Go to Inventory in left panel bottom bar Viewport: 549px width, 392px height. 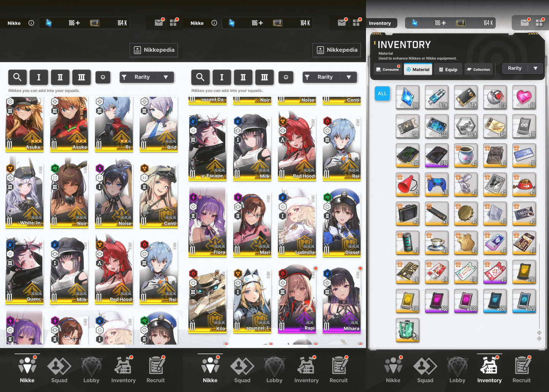tap(123, 370)
